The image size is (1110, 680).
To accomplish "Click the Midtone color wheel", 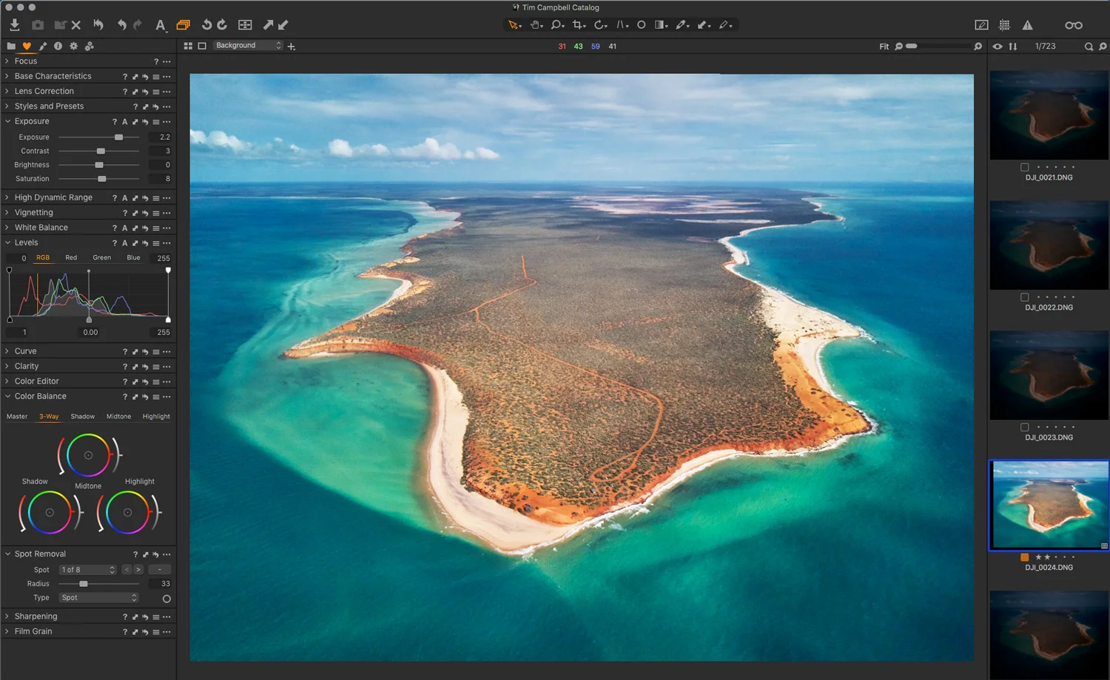I will coord(88,455).
